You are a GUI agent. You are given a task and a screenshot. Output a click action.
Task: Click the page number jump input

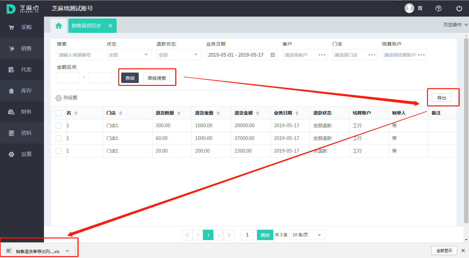pos(247,235)
